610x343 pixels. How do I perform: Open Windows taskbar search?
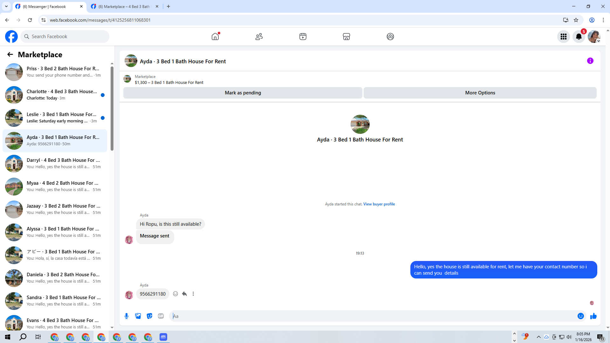point(23,337)
